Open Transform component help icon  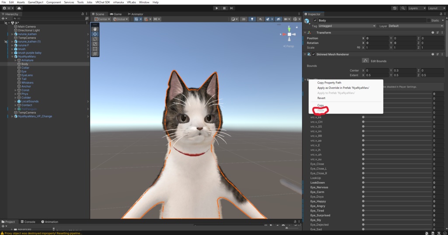pyautogui.click(x=433, y=32)
